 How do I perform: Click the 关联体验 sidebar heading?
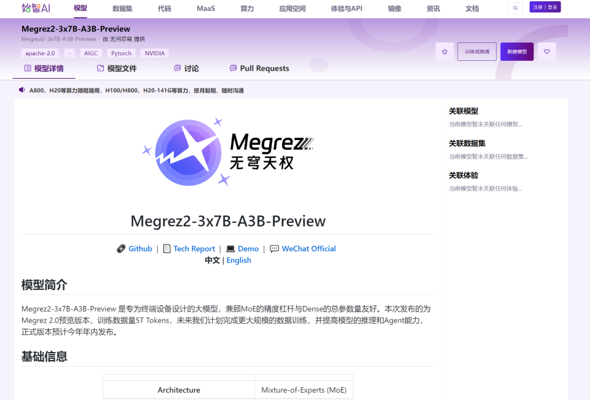[463, 175]
